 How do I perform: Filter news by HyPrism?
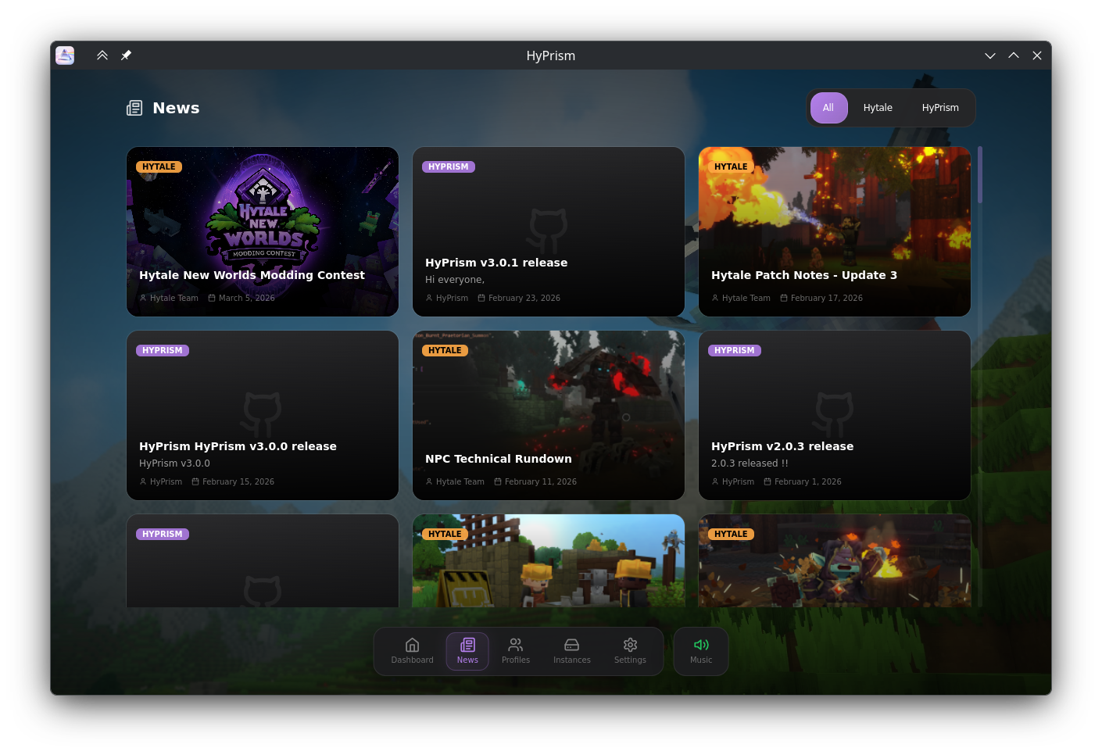tap(940, 108)
